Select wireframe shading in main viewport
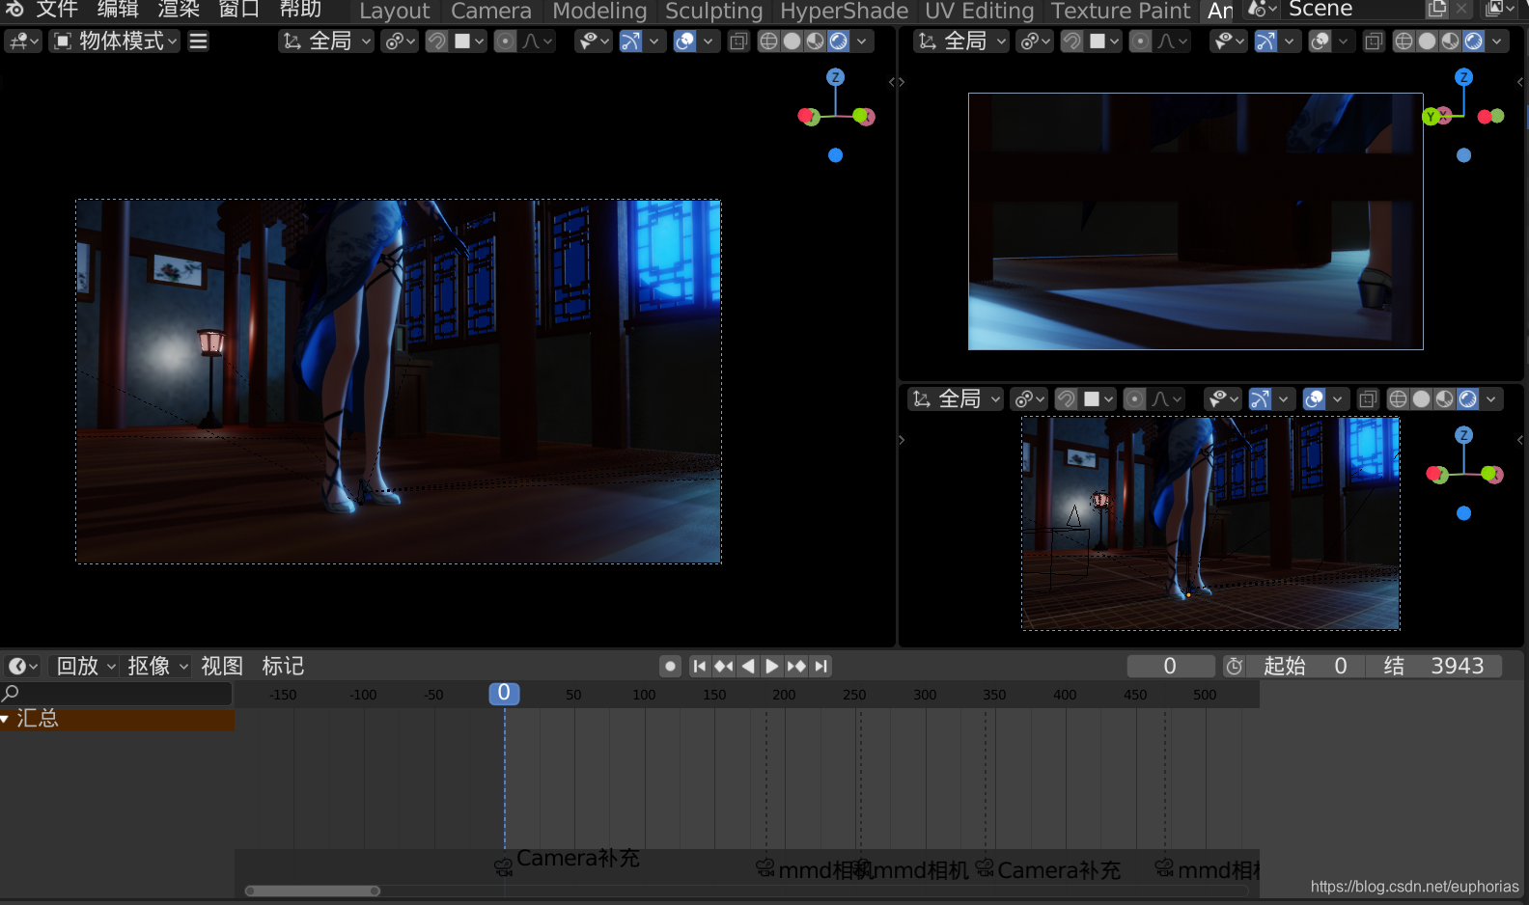 (x=768, y=41)
